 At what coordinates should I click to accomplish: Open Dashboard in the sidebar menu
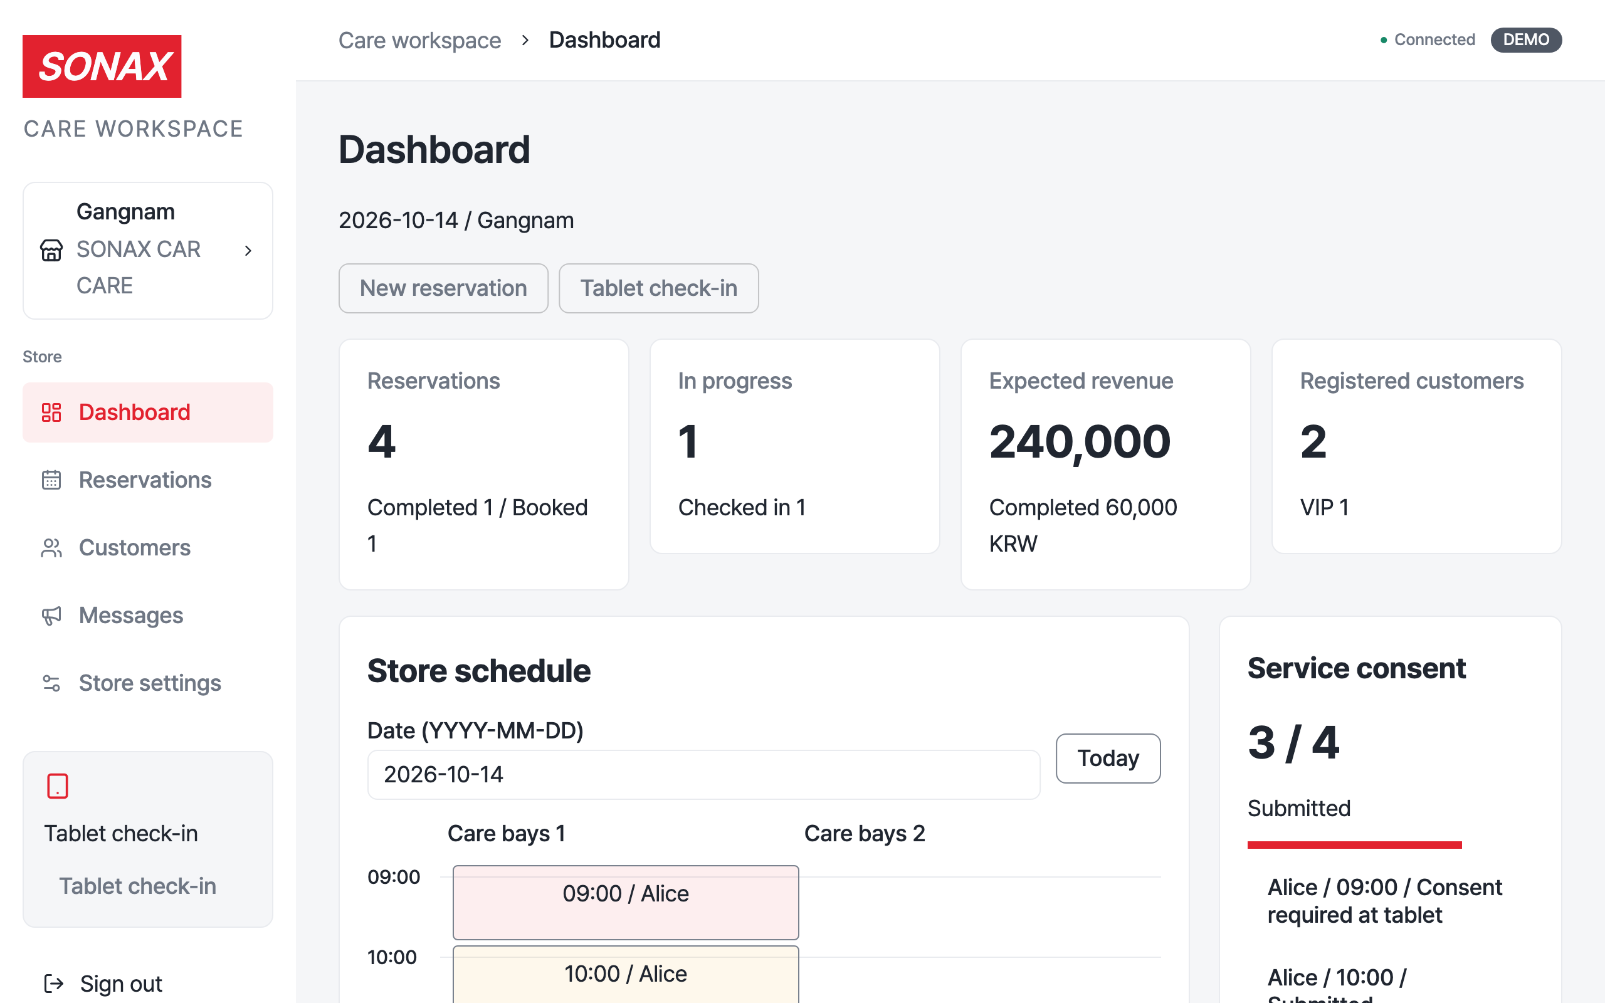click(x=148, y=412)
